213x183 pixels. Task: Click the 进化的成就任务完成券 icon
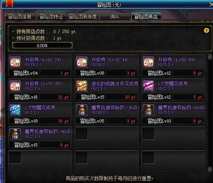point(82,86)
